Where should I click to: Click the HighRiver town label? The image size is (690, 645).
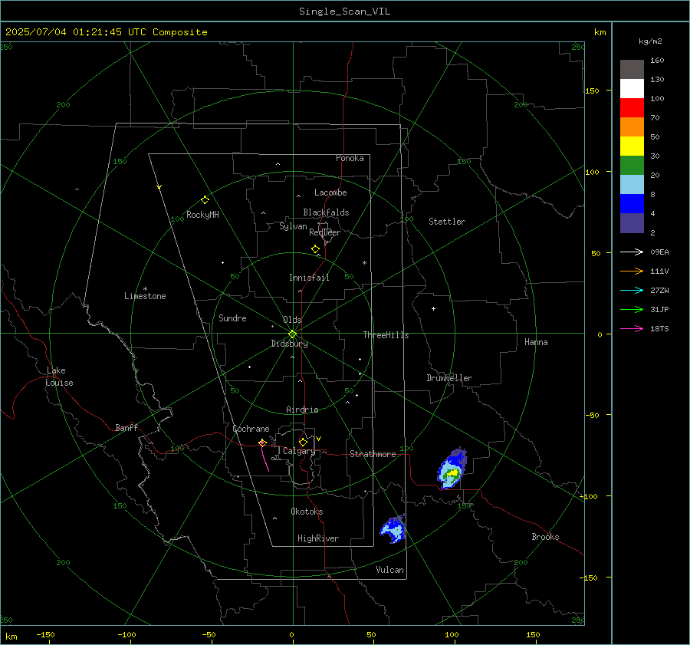click(x=318, y=538)
